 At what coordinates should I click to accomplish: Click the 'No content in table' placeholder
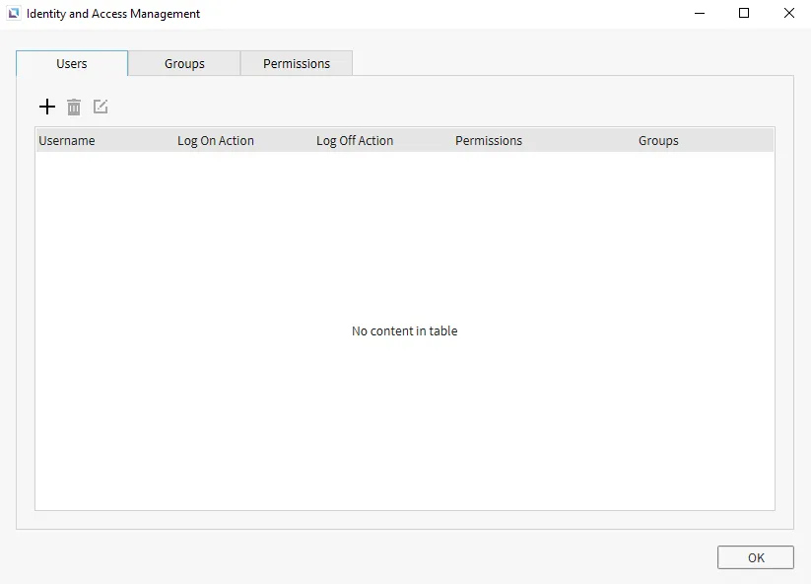pyautogui.click(x=404, y=331)
